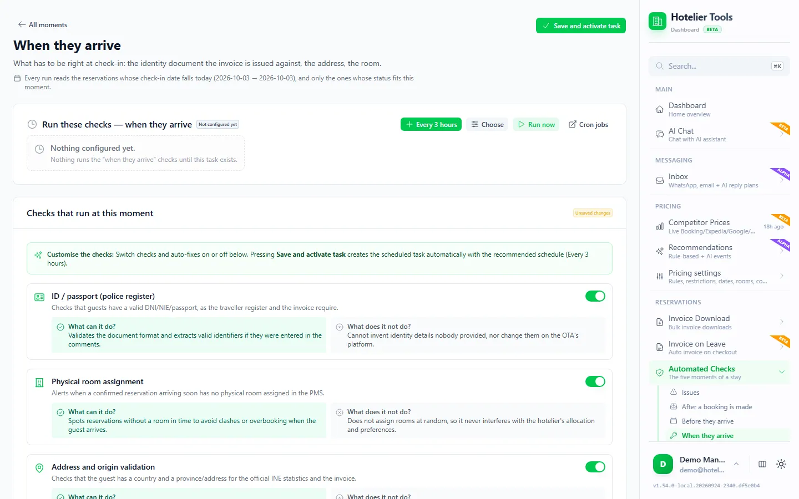The height and width of the screenshot is (499, 799).
Task: Open AI Chat from its chat icon
Action: pos(660,134)
